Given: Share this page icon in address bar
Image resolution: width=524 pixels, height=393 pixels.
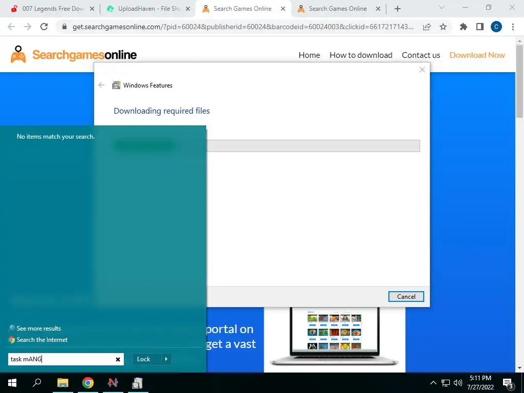Looking at the screenshot, I should (x=427, y=27).
